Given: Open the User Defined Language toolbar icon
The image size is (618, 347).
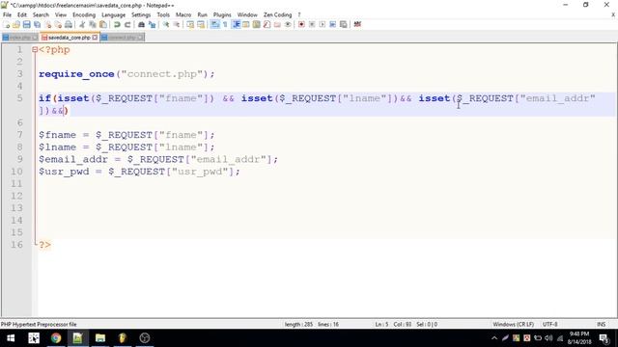Looking at the screenshot, I should pyautogui.click(x=246, y=24).
